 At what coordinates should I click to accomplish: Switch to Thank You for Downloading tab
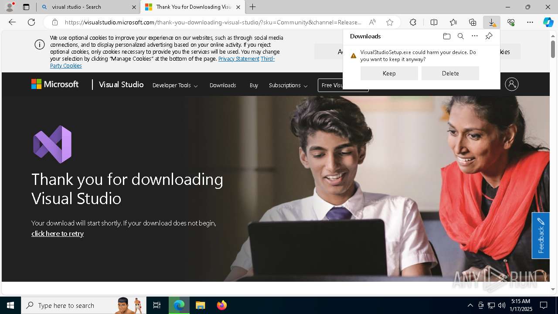tap(193, 7)
